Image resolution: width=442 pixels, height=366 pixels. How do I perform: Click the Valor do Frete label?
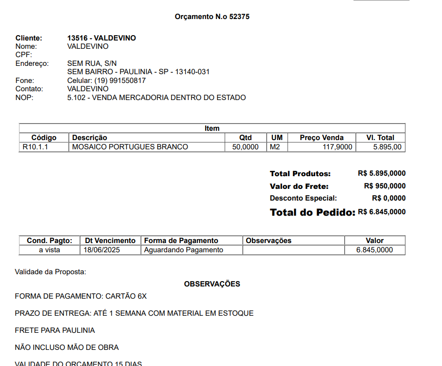pos(299,186)
